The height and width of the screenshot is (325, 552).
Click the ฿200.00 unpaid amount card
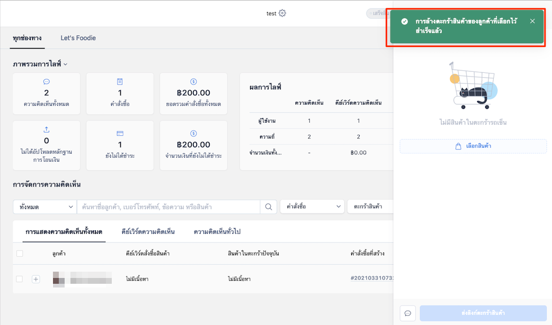tap(193, 145)
